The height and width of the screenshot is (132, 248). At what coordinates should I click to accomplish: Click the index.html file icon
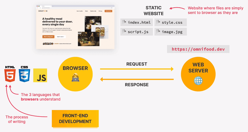pos(124,22)
